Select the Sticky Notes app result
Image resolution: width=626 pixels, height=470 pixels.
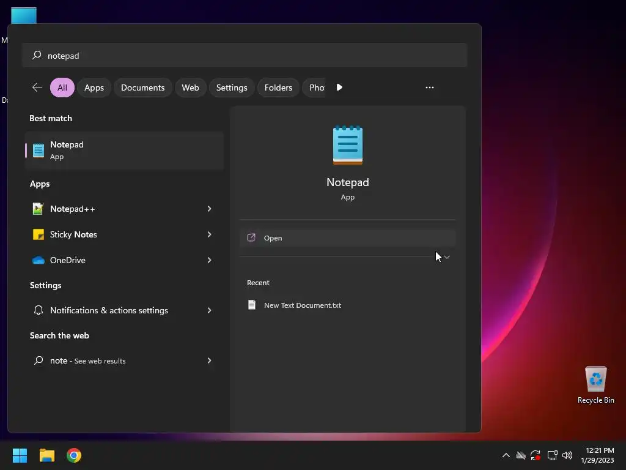(x=124, y=234)
